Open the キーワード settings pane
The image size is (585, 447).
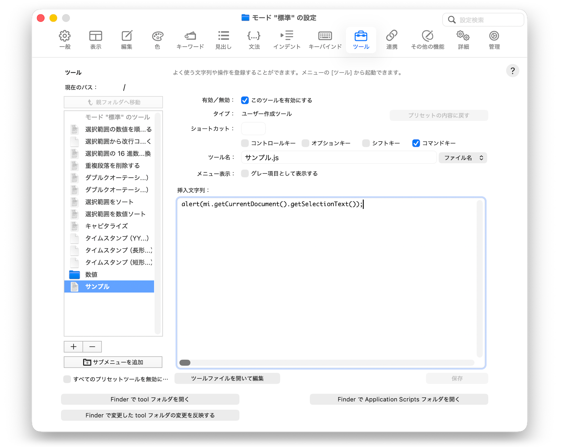click(190, 40)
